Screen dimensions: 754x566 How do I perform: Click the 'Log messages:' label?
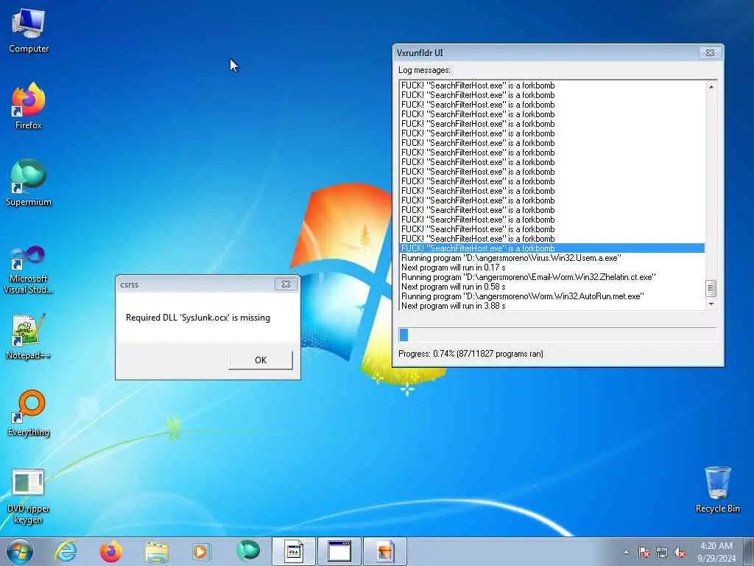[425, 70]
